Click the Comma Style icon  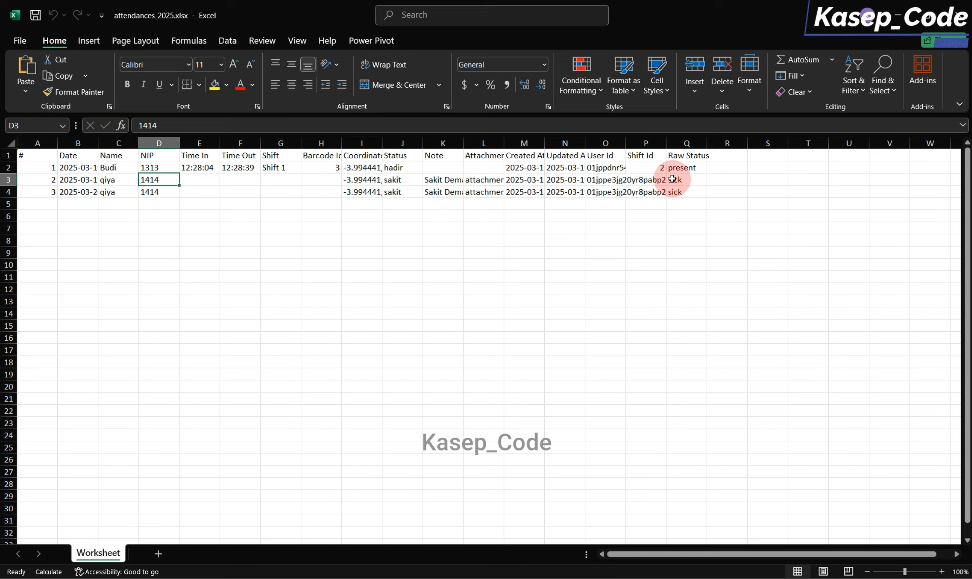click(x=506, y=85)
